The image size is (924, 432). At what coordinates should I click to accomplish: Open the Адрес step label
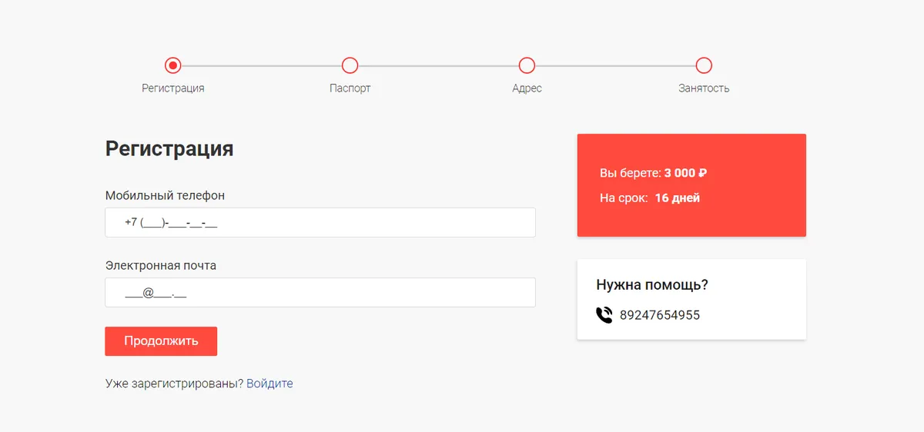527,88
